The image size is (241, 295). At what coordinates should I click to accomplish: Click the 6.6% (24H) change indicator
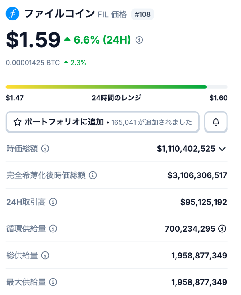[102, 40]
